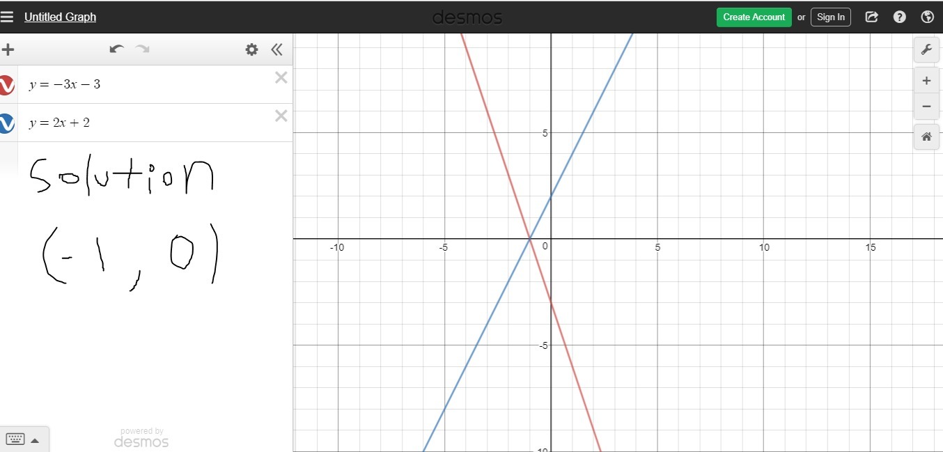Collapse the expression list panel
This screenshot has width=943, height=452.
[x=277, y=49]
